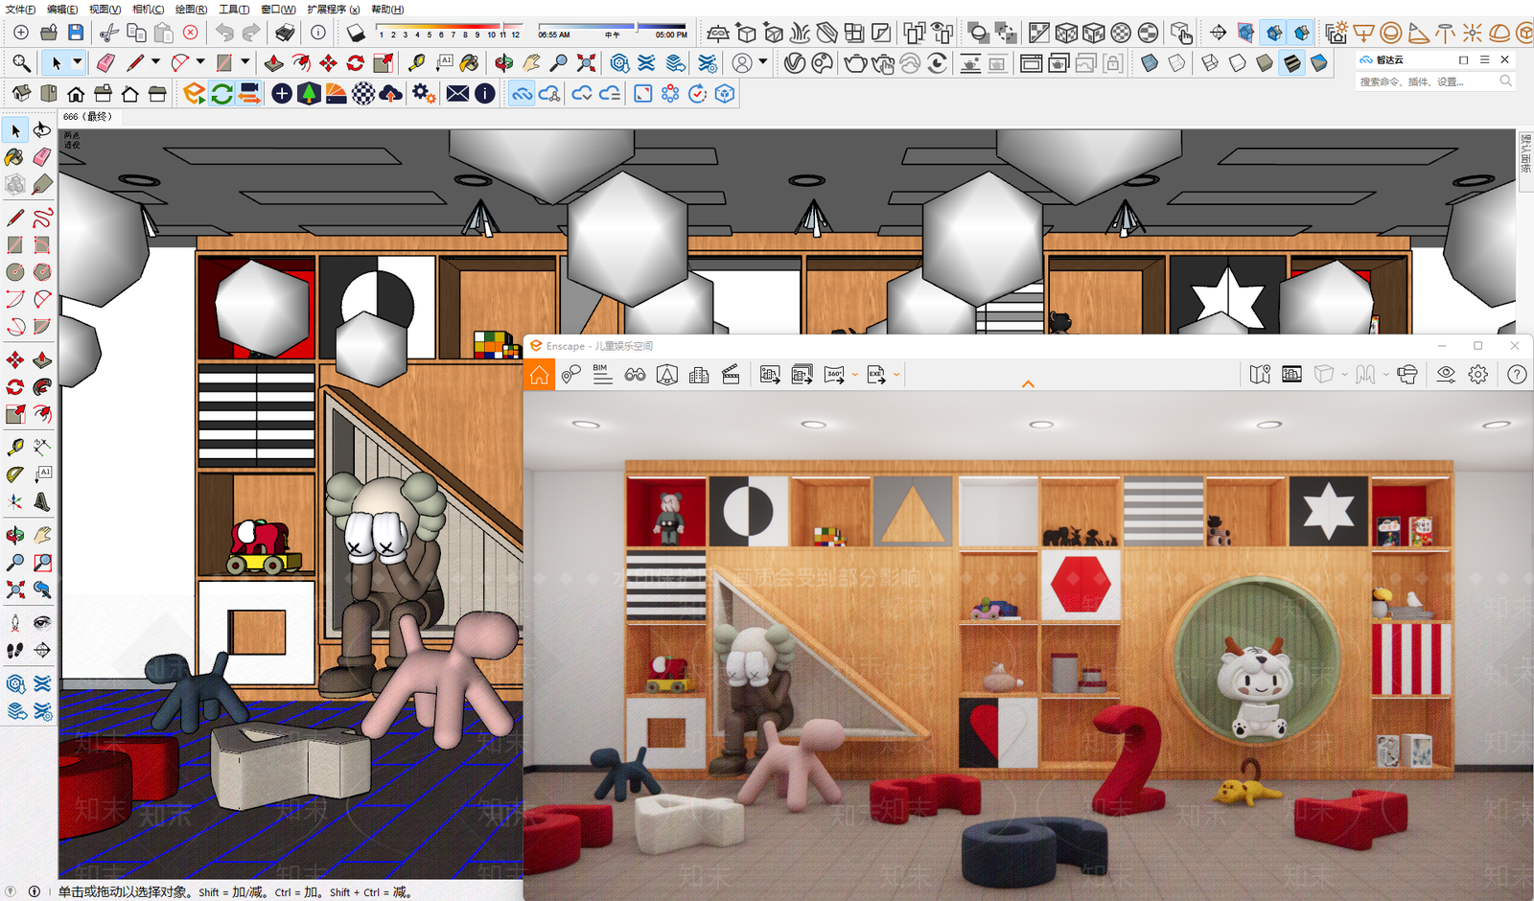Expand the 360 panorama export dropdown
Viewport: 1534px width, 901px height.
[854, 375]
